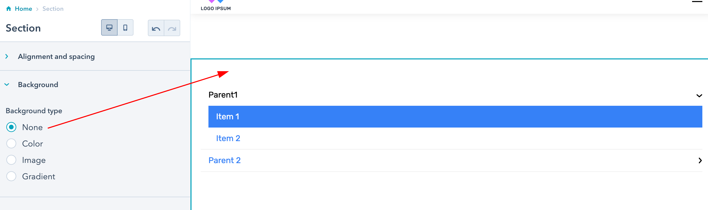Go to Home breadcrumb link
The width and height of the screenshot is (708, 210).
pyautogui.click(x=23, y=9)
